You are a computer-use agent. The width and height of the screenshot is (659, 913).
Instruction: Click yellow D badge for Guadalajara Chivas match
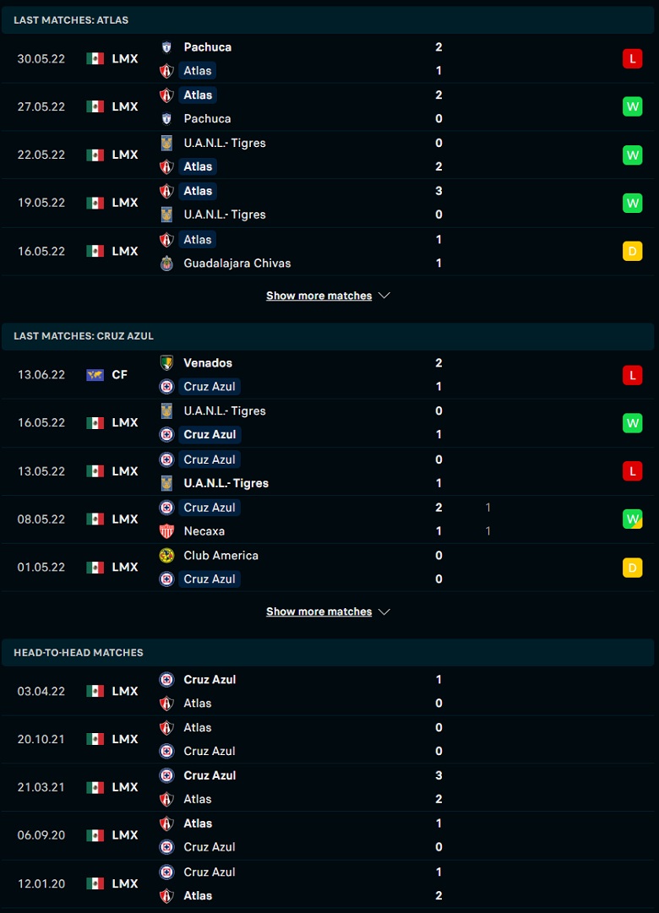click(632, 251)
